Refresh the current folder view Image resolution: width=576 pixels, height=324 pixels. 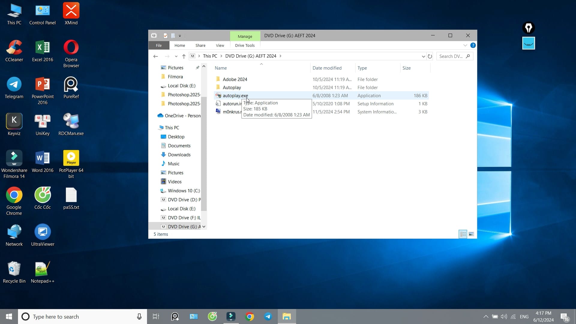[430, 56]
